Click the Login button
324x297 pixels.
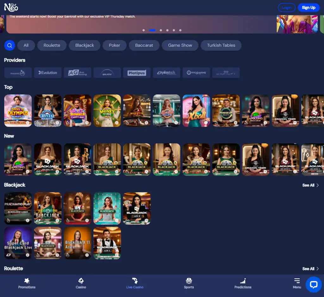287,8
